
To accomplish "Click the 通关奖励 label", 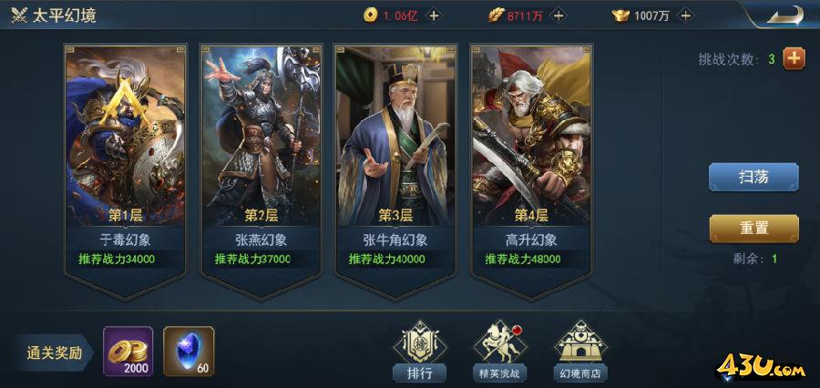I will (x=55, y=353).
